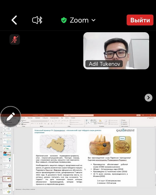Select slide 12 thumbnail with red fruit
The height and width of the screenshot is (195, 156).
coord(7,154)
